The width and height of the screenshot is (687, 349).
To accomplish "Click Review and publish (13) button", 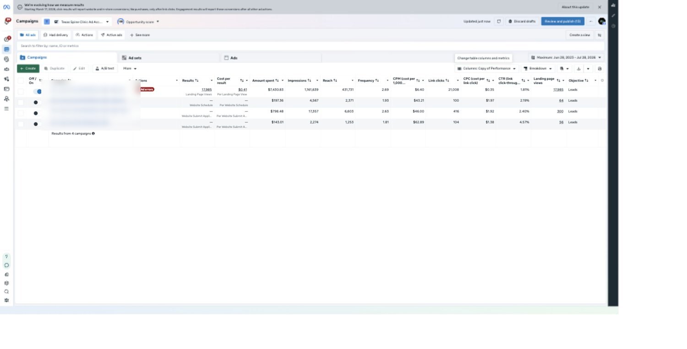I will [562, 21].
